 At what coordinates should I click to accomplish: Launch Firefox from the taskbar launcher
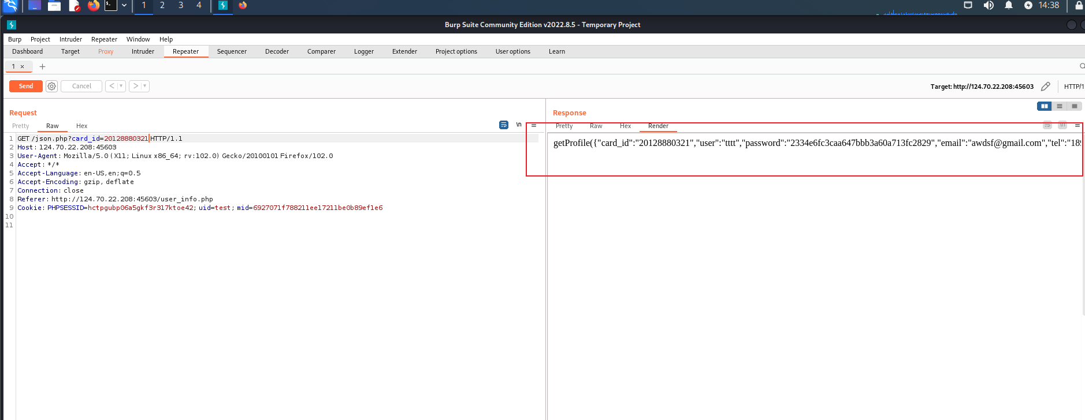[x=94, y=6]
